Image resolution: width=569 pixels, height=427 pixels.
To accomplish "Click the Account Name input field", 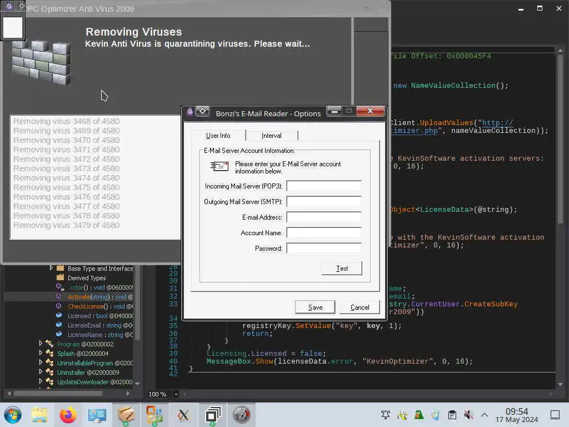I will pyautogui.click(x=324, y=233).
